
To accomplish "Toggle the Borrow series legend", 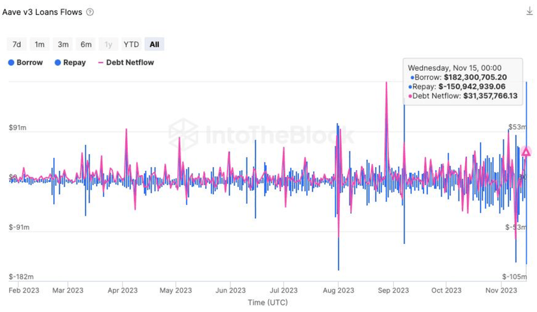I will click(26, 63).
